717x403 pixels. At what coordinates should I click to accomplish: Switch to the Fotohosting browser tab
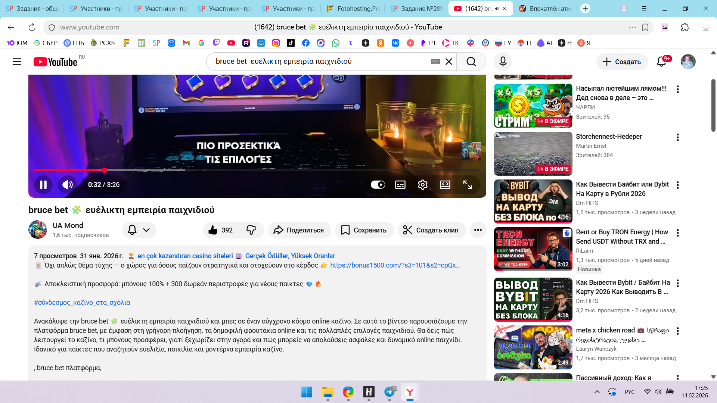pos(353,9)
